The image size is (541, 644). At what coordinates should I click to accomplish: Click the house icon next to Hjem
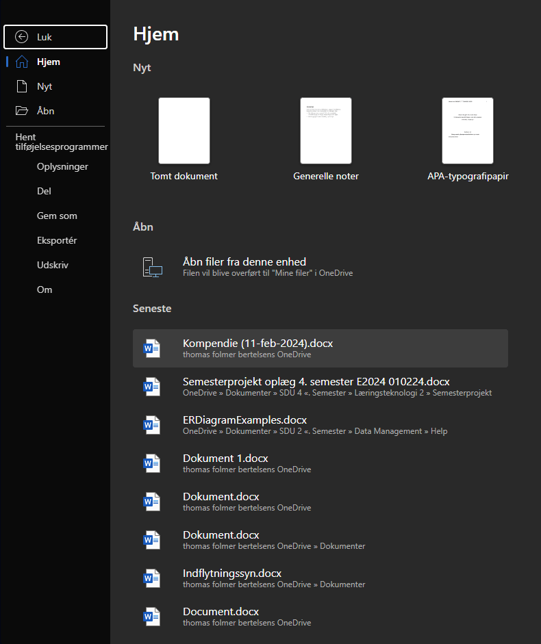coord(22,62)
